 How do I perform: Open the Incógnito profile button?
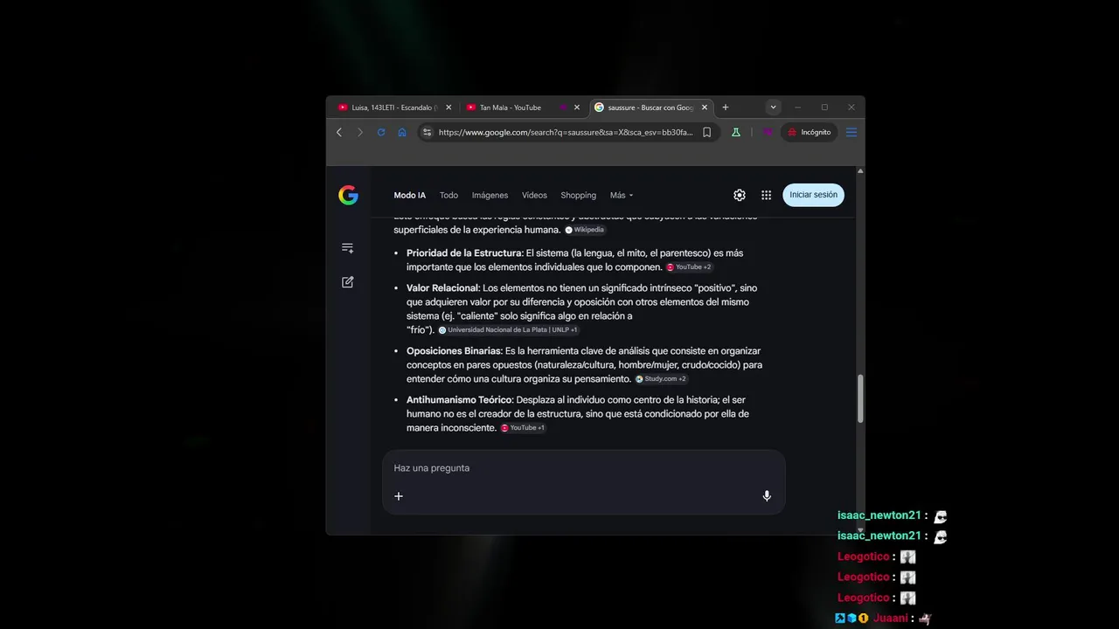tap(810, 133)
